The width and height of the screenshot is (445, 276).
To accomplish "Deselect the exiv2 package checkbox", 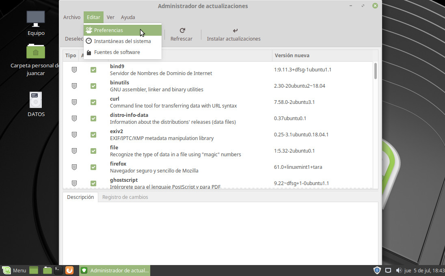I will [93, 135].
